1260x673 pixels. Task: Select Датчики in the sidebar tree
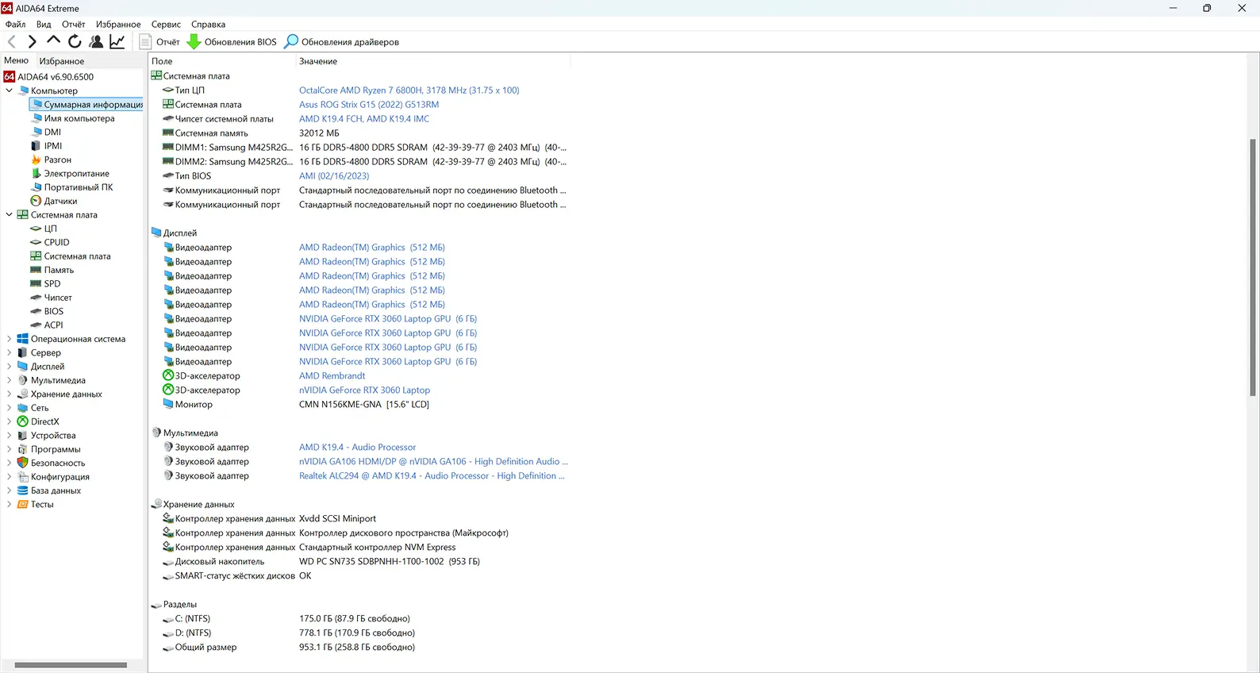(60, 201)
